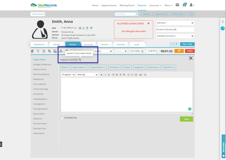
Task: Open Medical History in the sidebar
Action: tap(40, 69)
